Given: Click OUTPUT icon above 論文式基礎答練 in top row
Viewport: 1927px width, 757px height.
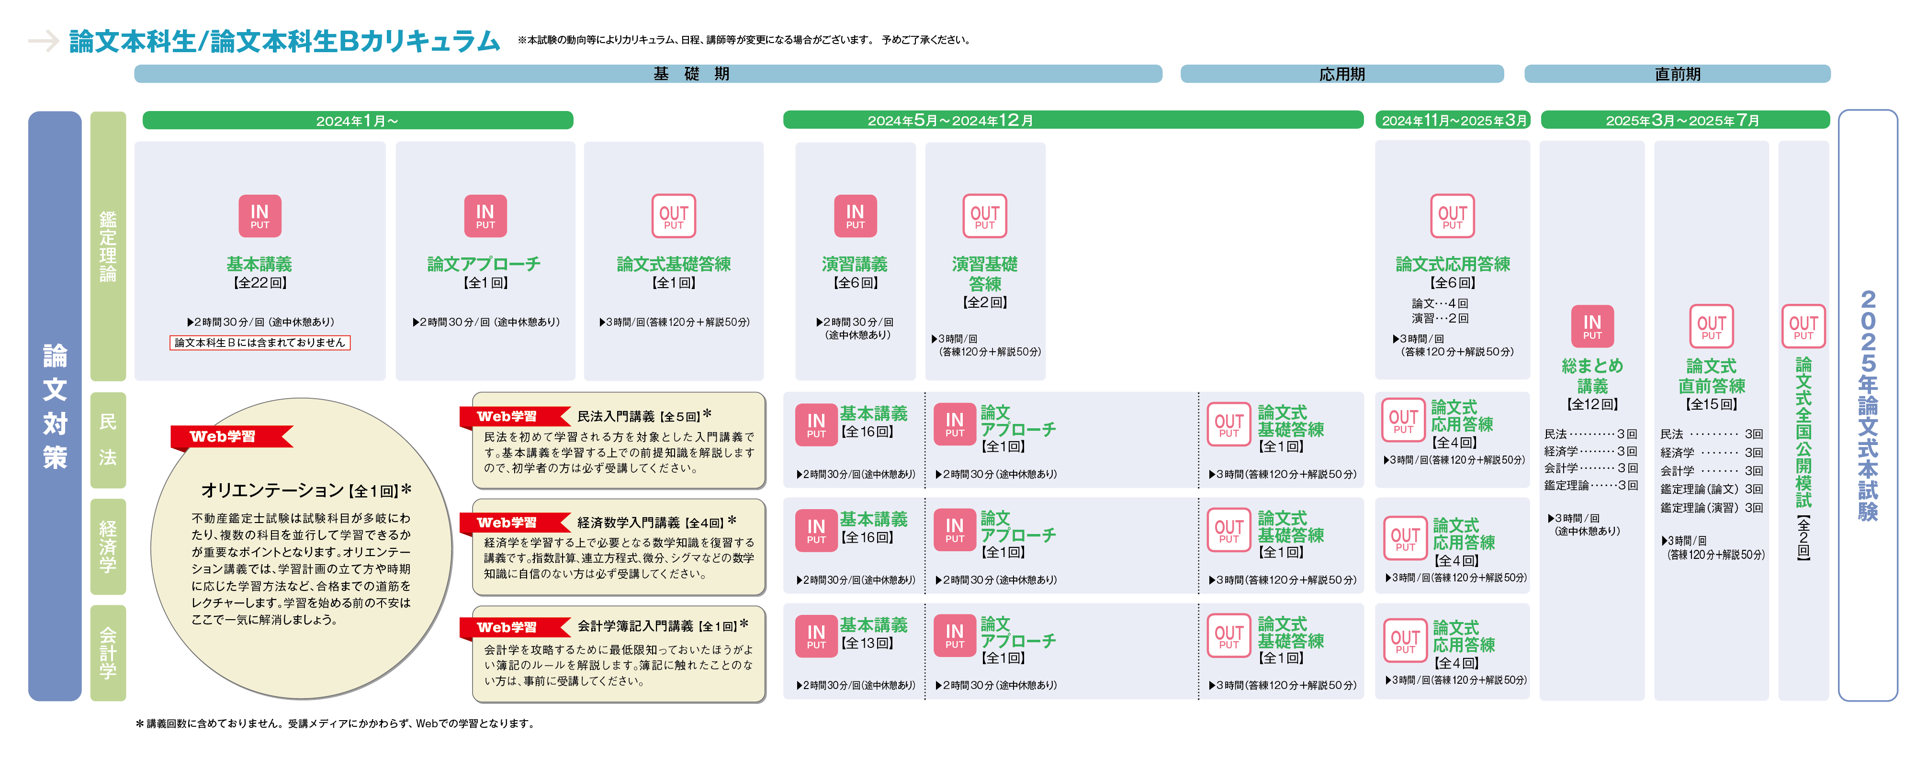Looking at the screenshot, I should [x=673, y=216].
